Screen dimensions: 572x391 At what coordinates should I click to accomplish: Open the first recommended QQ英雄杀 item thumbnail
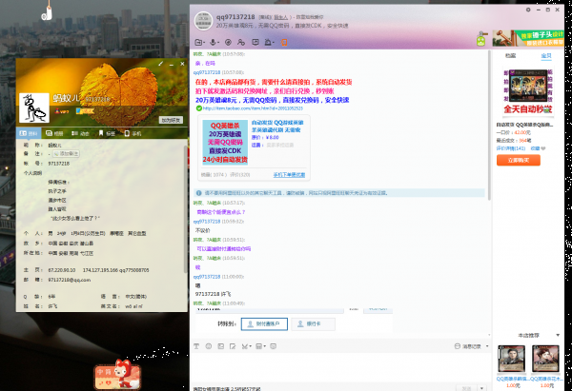coord(511,359)
